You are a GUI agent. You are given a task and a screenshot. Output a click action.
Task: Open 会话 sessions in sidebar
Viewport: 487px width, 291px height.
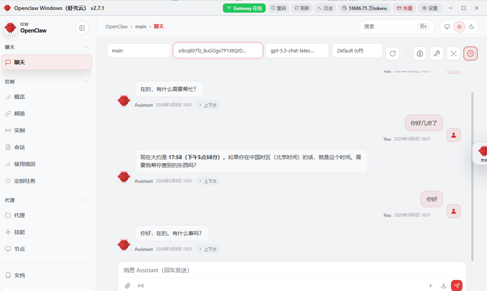coord(47,147)
